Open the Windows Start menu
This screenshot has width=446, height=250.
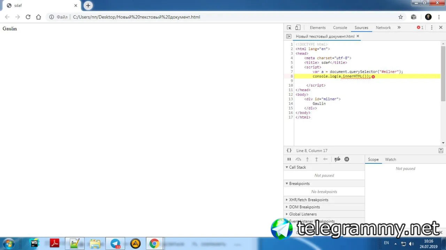pyautogui.click(x=8, y=243)
